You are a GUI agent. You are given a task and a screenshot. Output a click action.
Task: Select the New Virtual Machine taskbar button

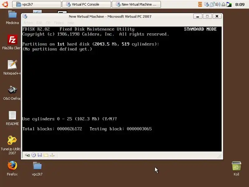(x=136, y=4)
